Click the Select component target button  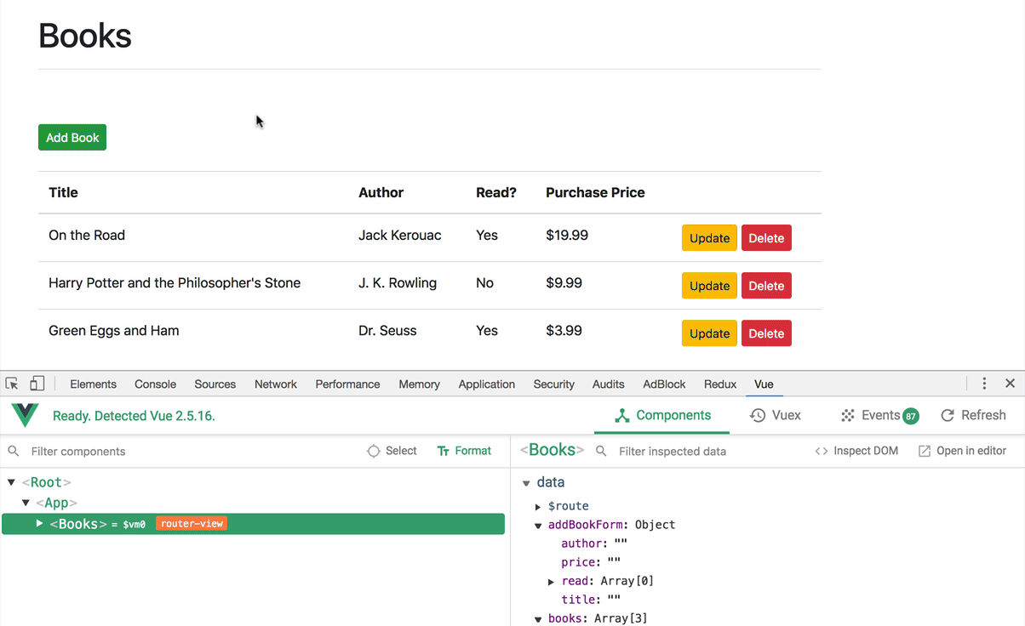coord(392,451)
